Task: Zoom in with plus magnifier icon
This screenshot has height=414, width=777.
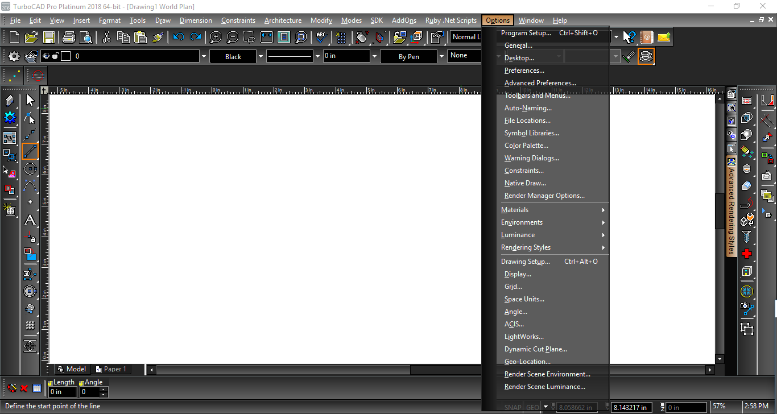Action: tap(216, 38)
